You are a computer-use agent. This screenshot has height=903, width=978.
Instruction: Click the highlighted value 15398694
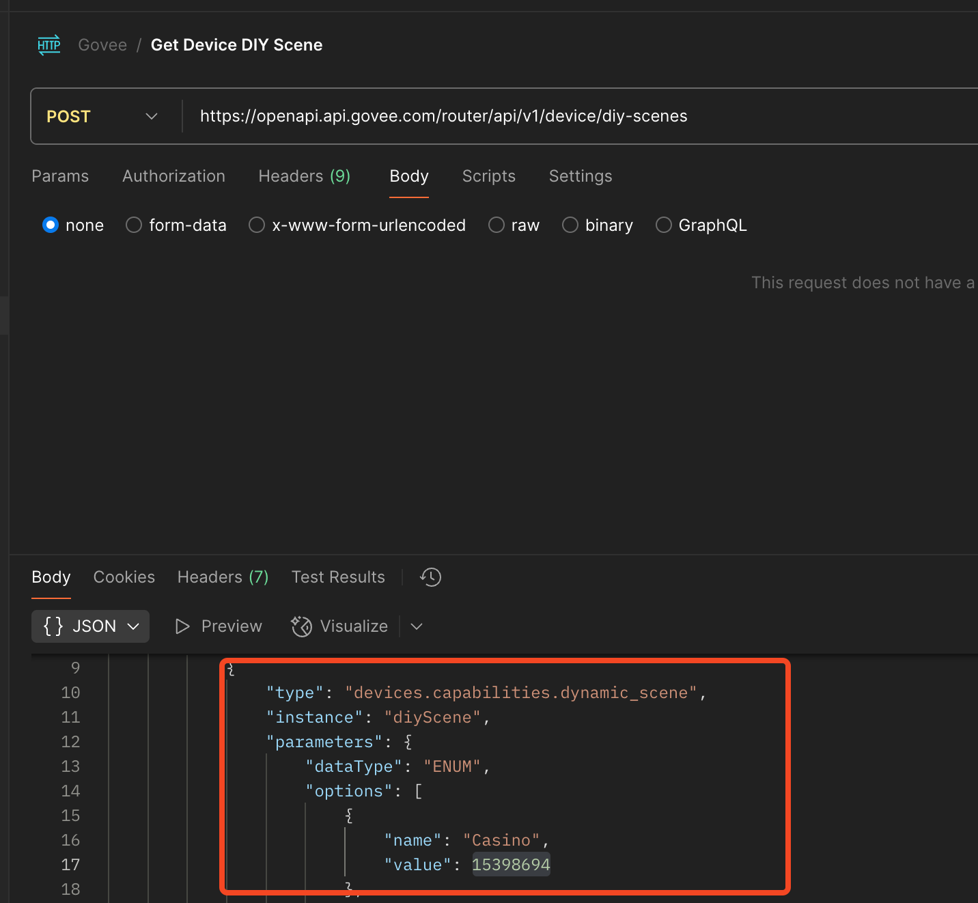click(511, 865)
